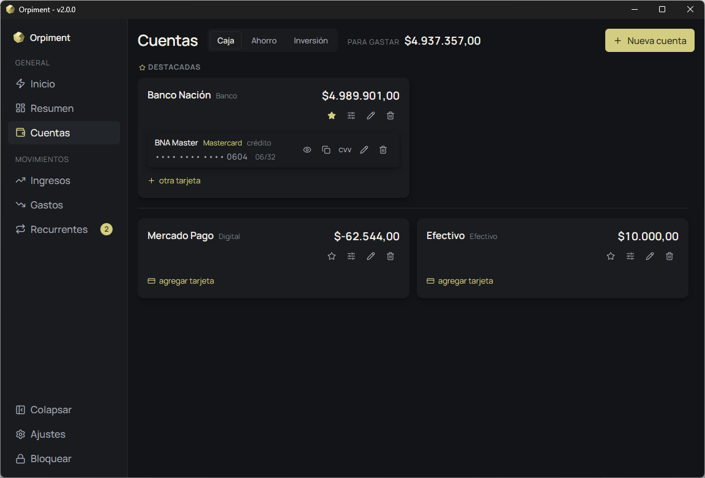Click the Banco Nación account name
This screenshot has height=478, width=705.
[x=179, y=95]
